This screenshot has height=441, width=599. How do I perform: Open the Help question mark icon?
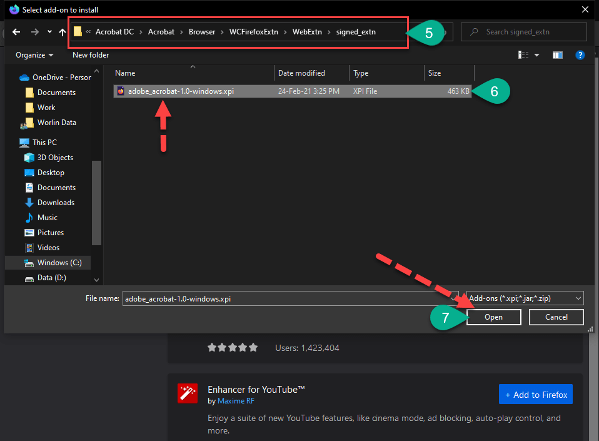click(x=580, y=55)
